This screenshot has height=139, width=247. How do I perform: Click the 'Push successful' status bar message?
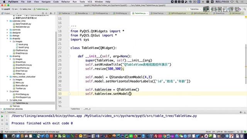[x=32, y=132]
